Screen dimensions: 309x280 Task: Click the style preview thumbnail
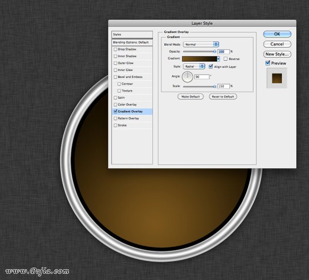277,78
